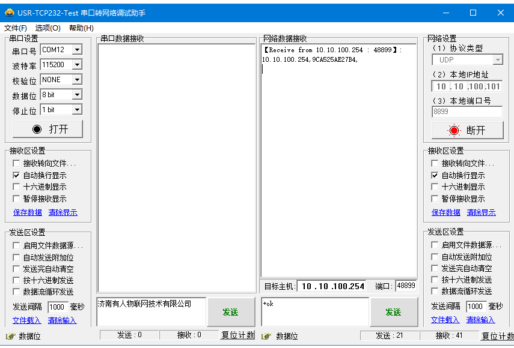514x348 pixels.
Task: Toggle network auto line-wrap display checkbox
Action: 435,175
